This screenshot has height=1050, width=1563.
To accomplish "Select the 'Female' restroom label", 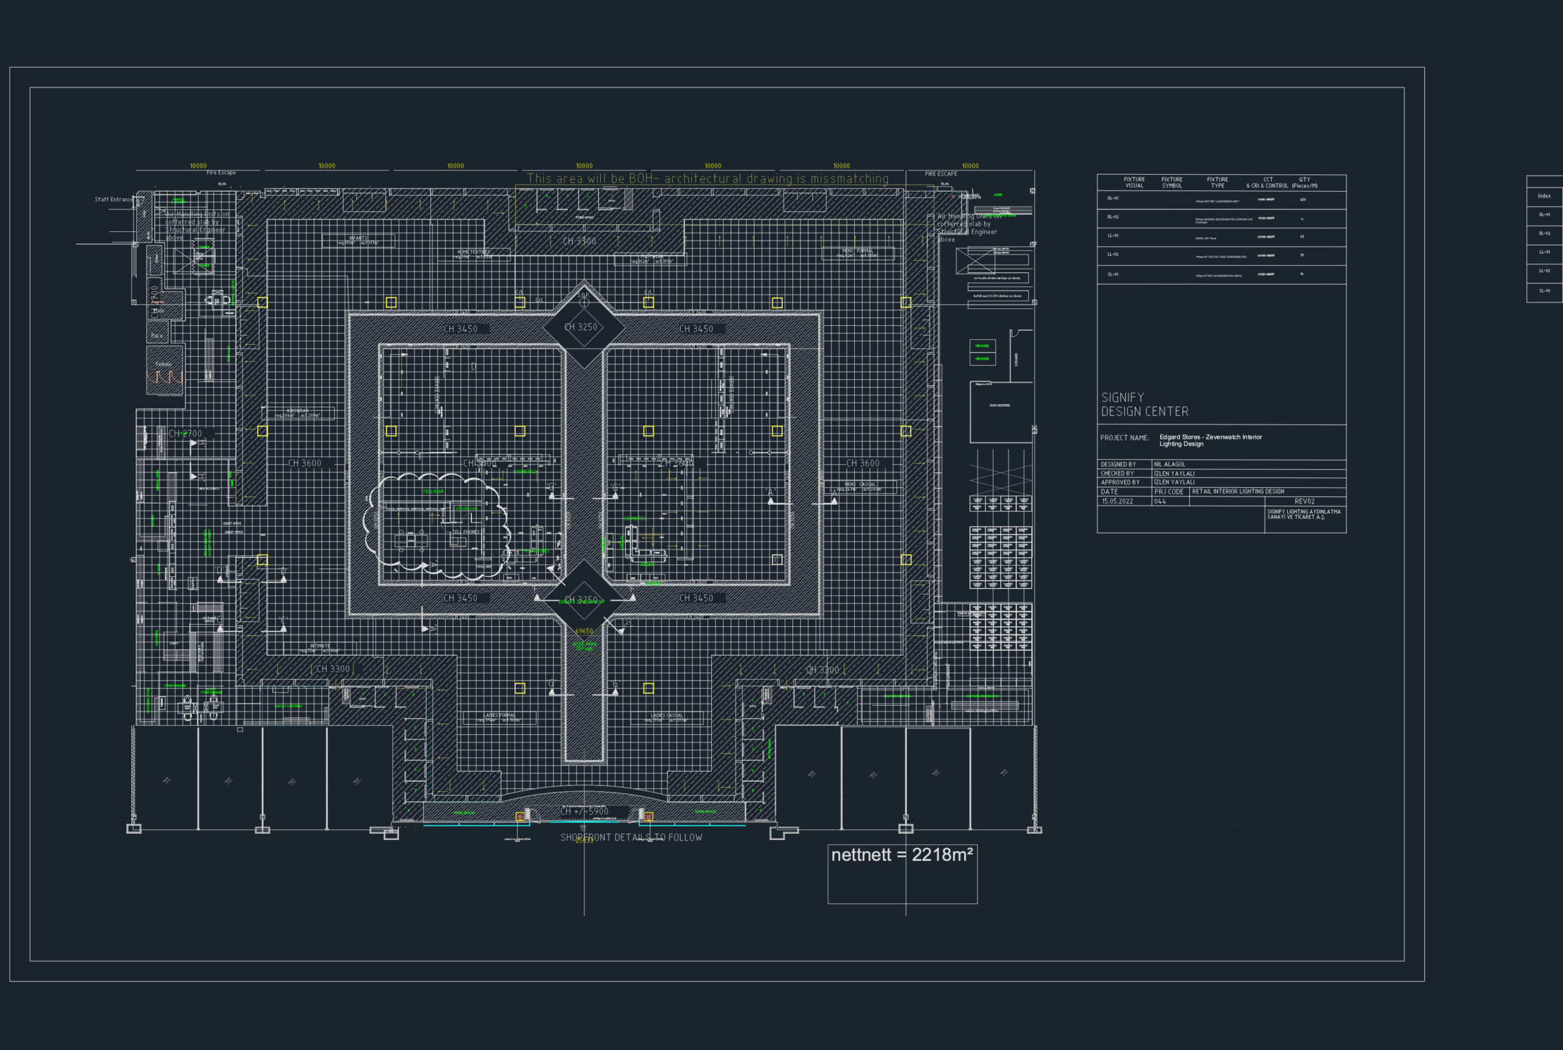I will coord(164,364).
